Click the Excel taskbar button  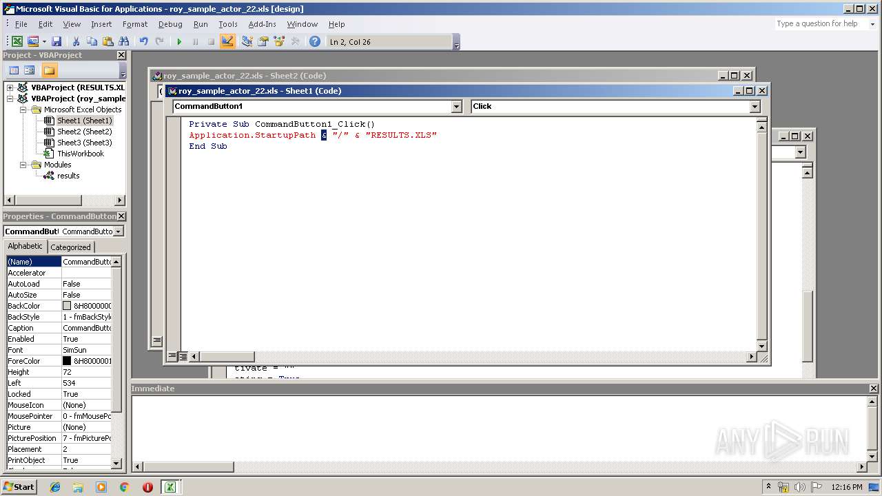[x=170, y=487]
